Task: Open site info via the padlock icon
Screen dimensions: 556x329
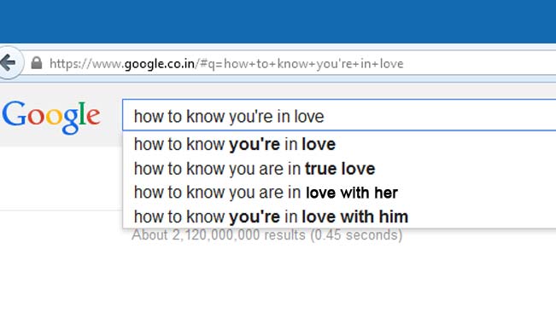Action: click(x=37, y=63)
